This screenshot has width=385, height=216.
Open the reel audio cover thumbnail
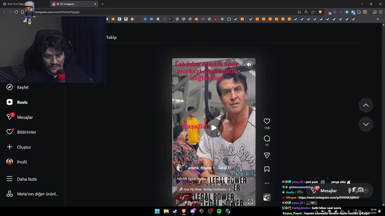(x=267, y=197)
